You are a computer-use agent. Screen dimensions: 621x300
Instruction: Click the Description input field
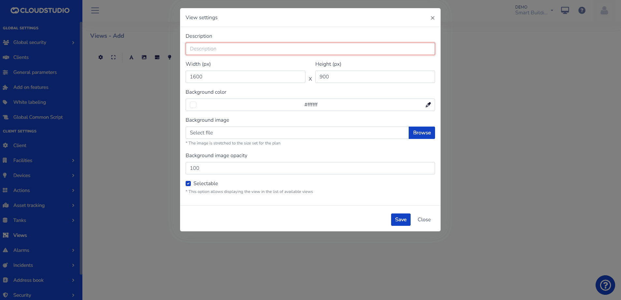pos(310,49)
